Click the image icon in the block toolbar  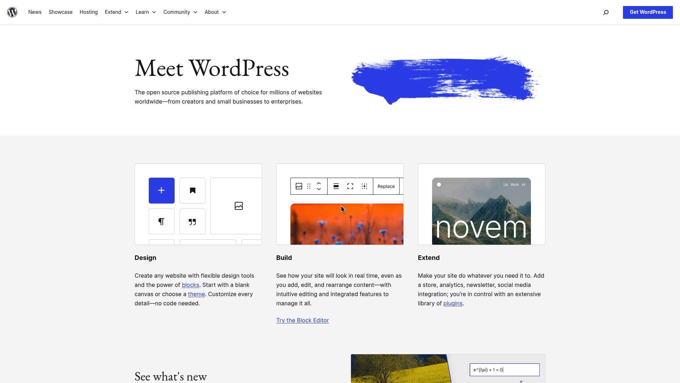tap(299, 186)
